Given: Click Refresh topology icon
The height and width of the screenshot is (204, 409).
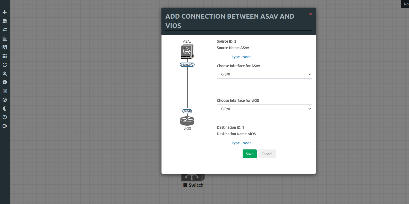Looking at the screenshot, I should (5, 65).
